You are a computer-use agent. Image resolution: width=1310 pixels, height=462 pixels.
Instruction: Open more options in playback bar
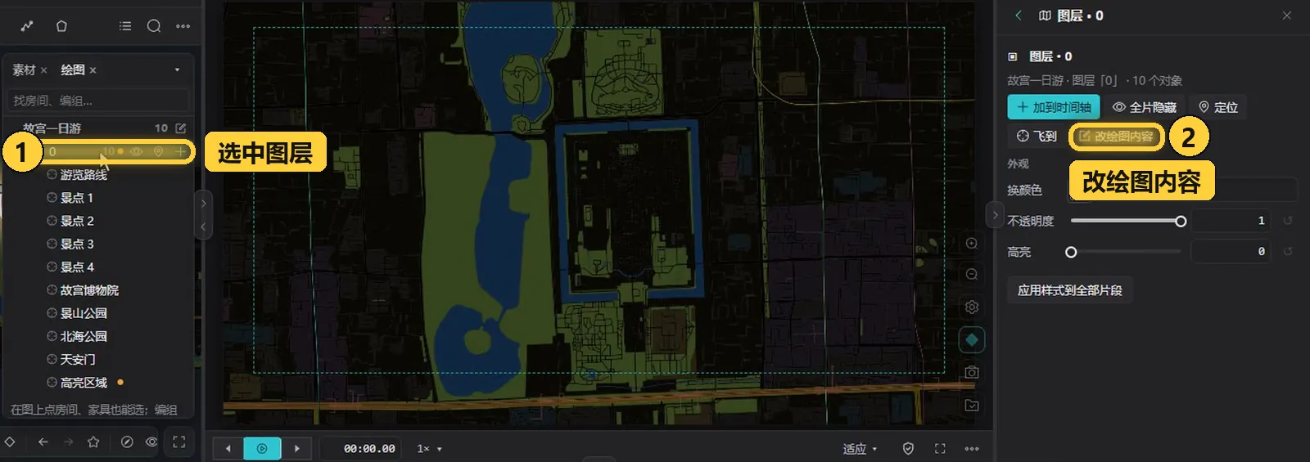click(x=972, y=449)
